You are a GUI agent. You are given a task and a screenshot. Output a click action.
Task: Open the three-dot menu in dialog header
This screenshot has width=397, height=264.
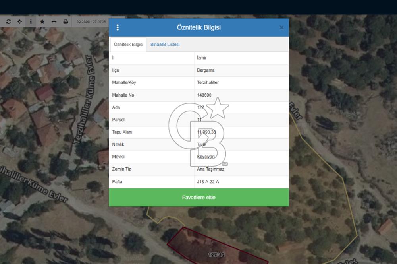click(x=118, y=27)
